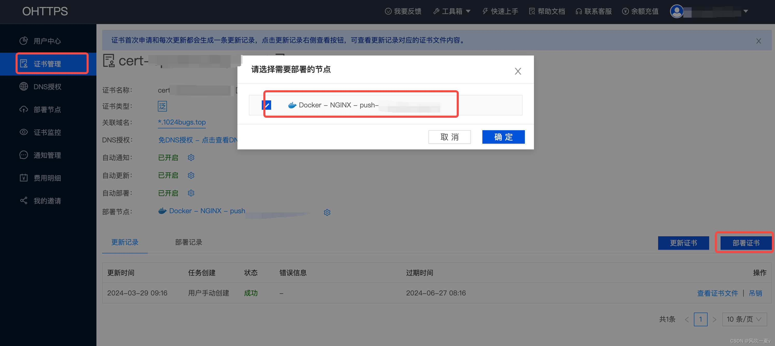Open the 10 条/页 page size dropdown
This screenshot has height=346, width=775.
pyautogui.click(x=744, y=319)
